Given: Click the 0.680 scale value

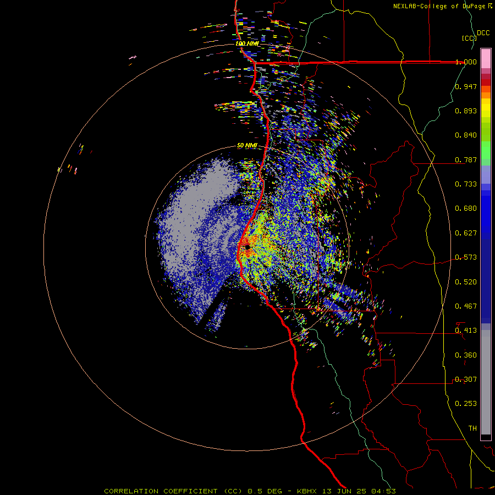Looking at the screenshot, I should tap(466, 208).
